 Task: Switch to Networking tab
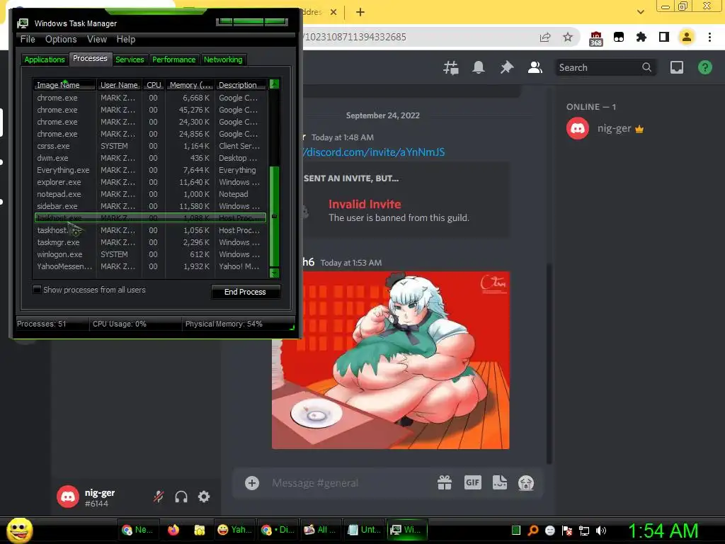point(223,59)
